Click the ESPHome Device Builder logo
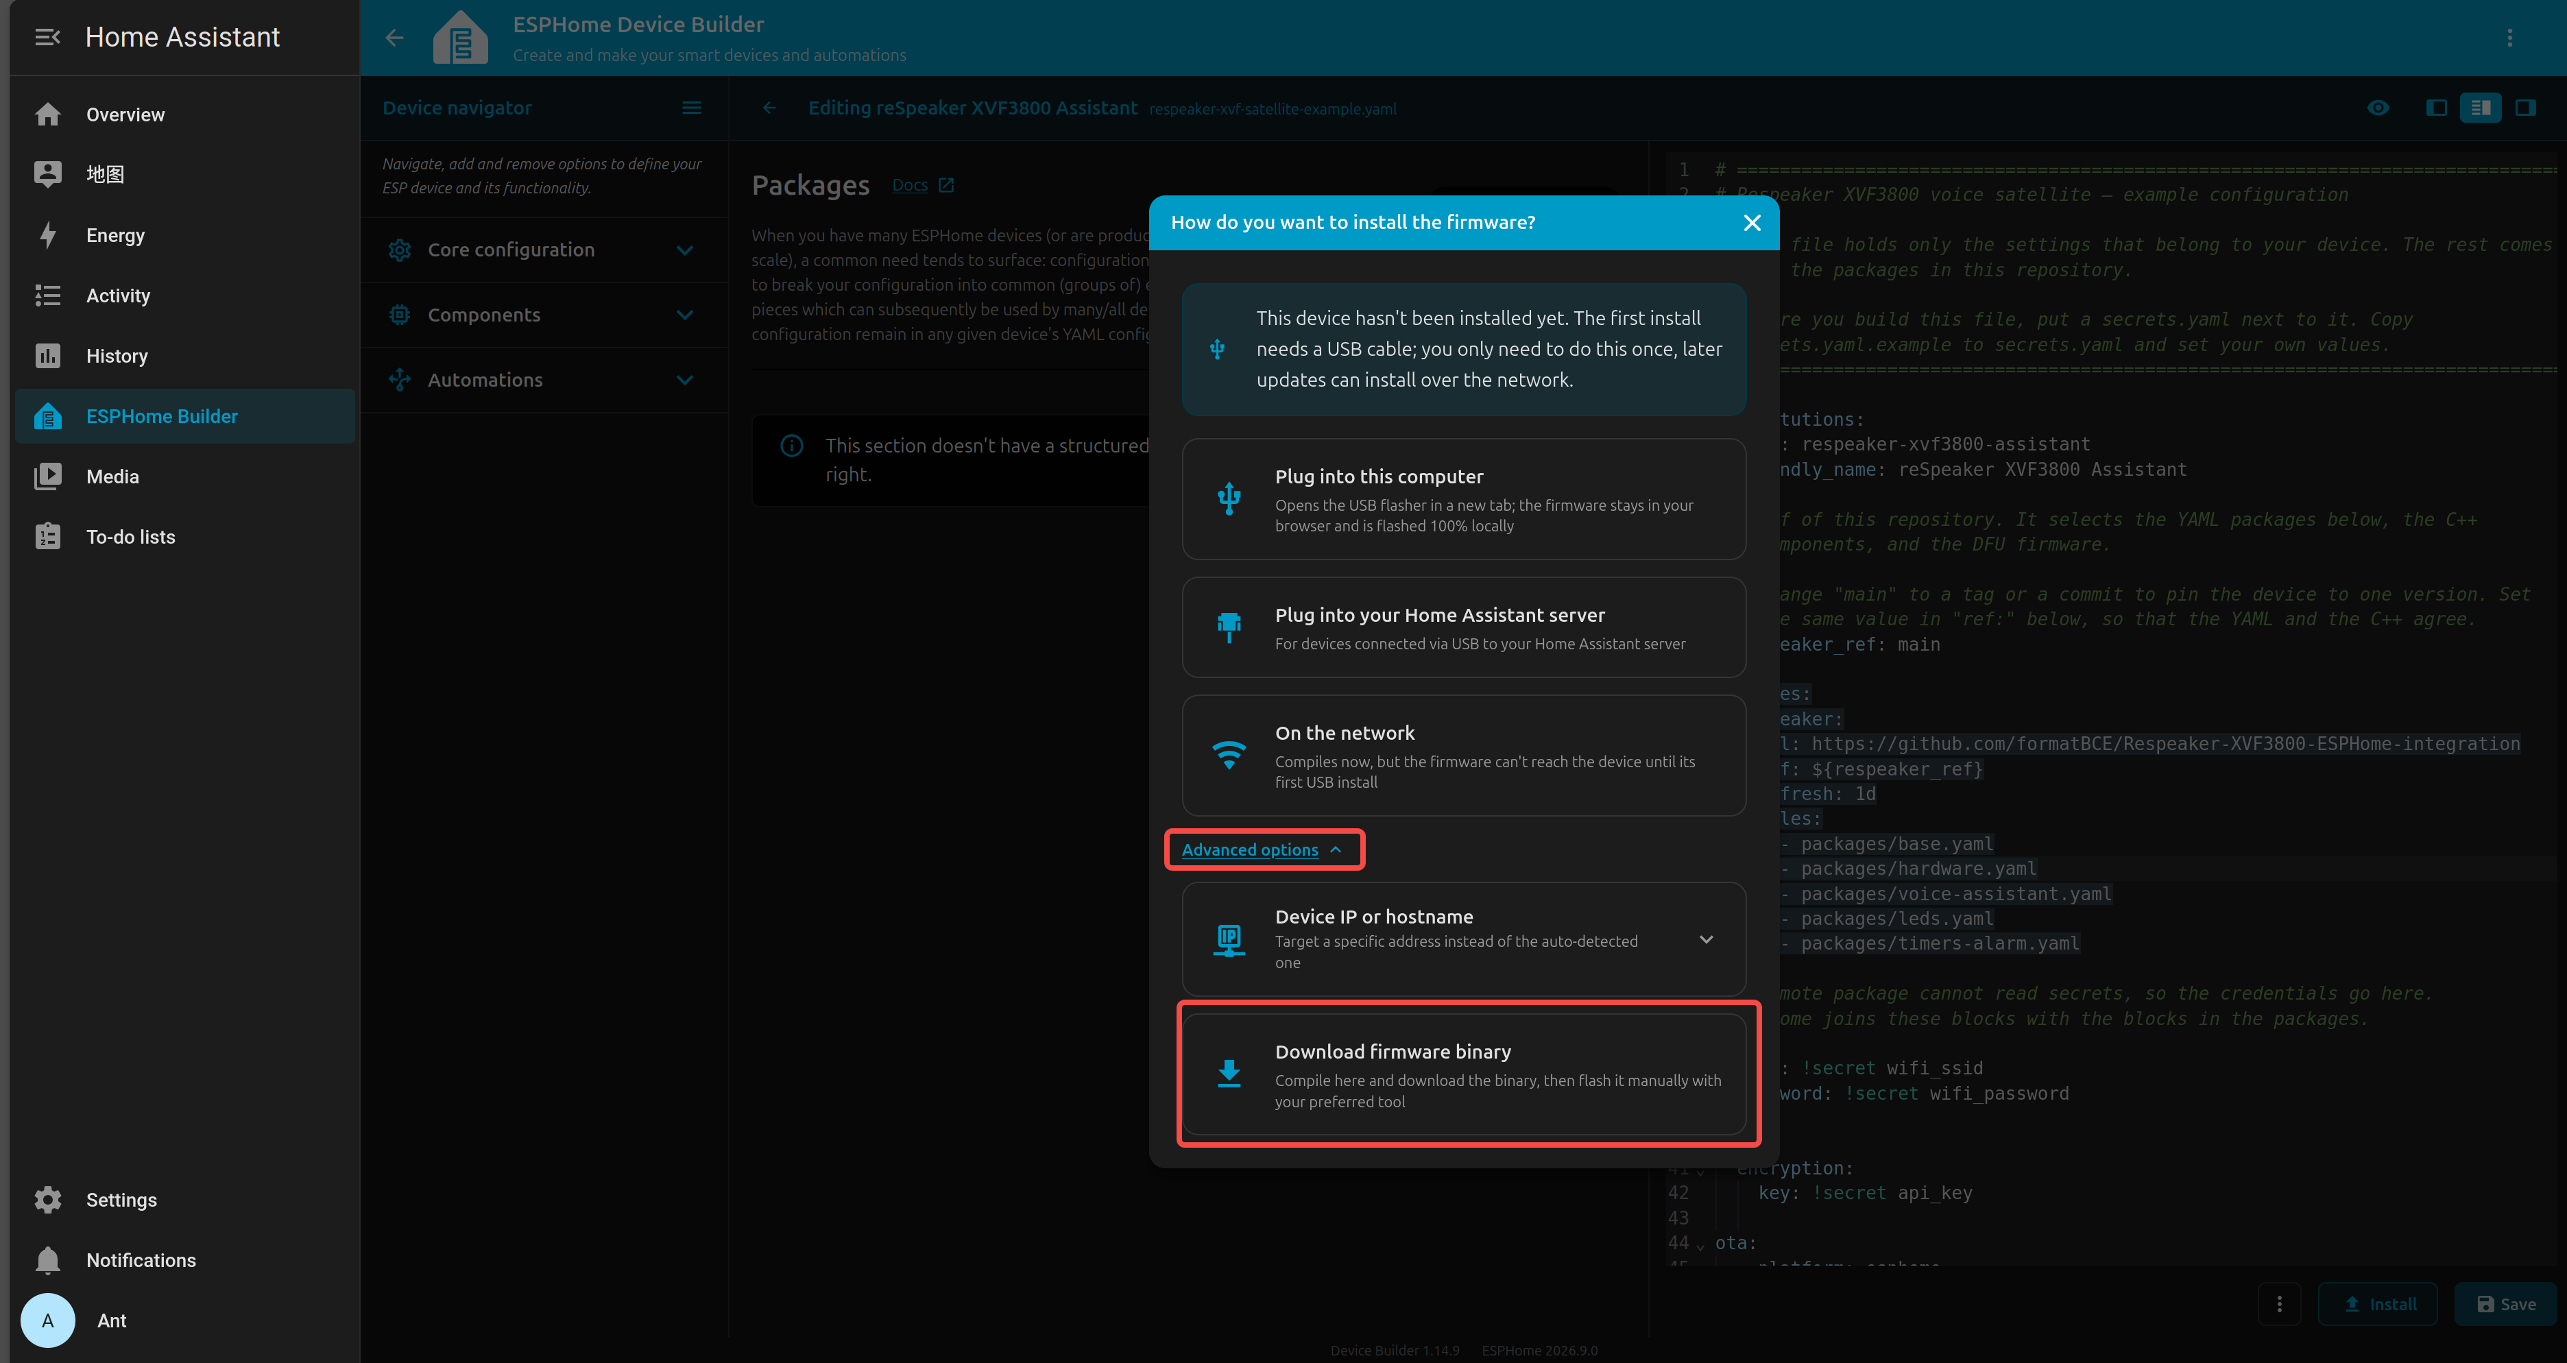This screenshot has height=1363, width=2567. (460, 38)
